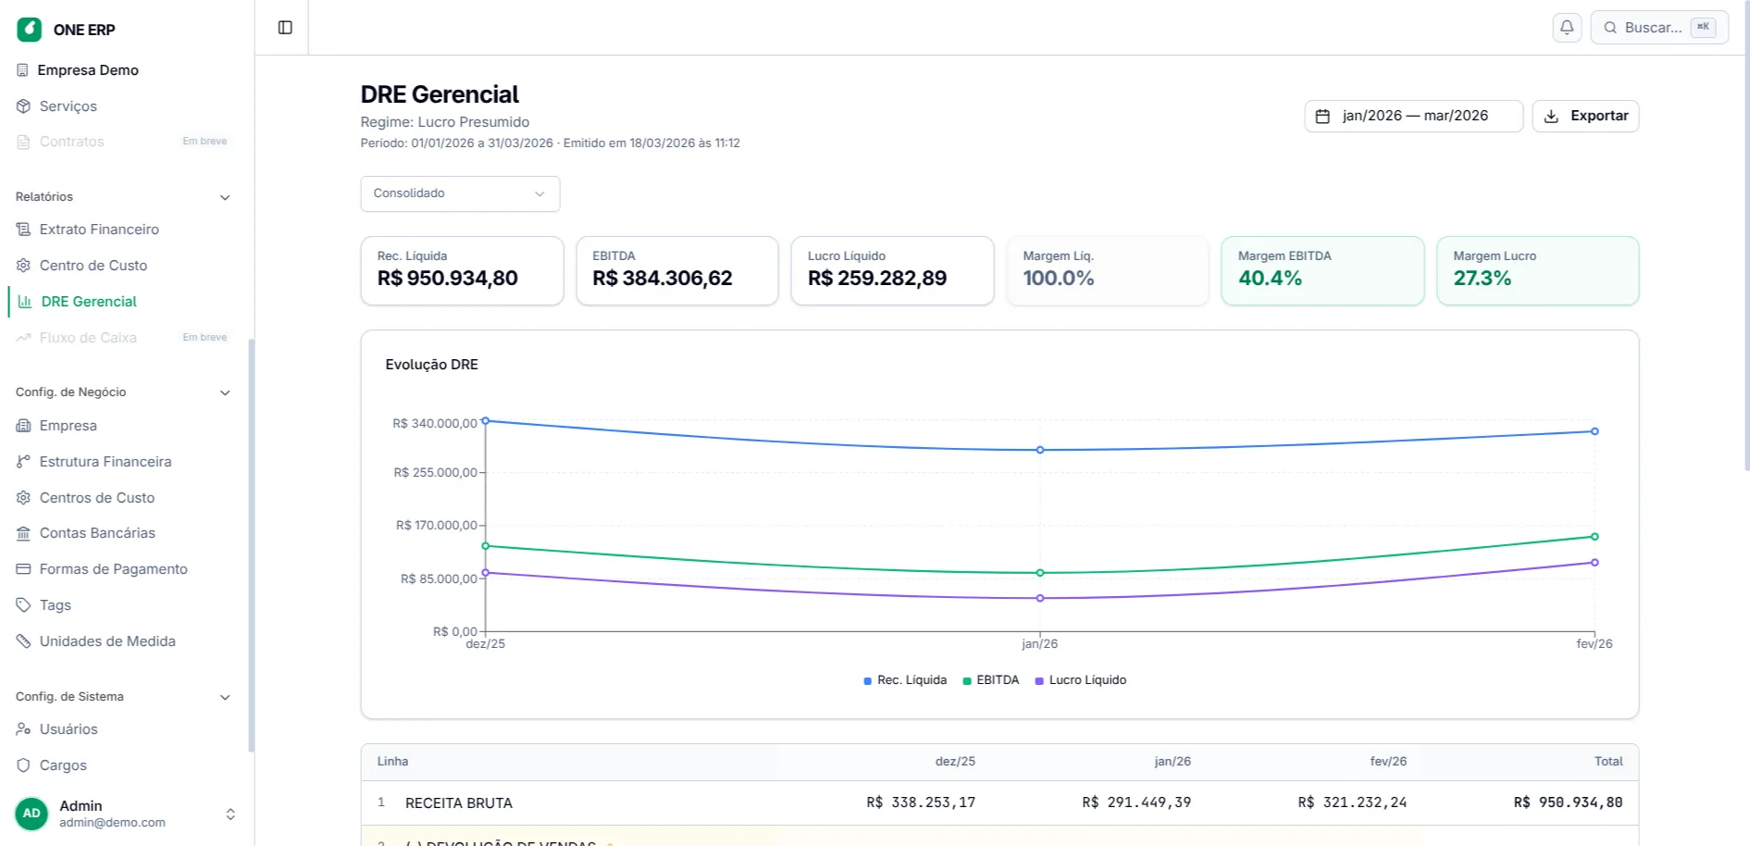Click the Extrato Financeiro sidebar icon

click(x=23, y=230)
